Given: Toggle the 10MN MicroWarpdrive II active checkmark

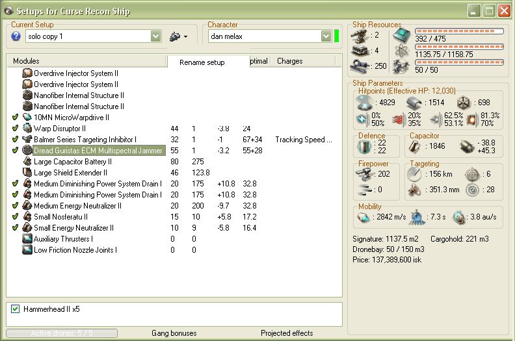Looking at the screenshot, I should (x=16, y=118).
